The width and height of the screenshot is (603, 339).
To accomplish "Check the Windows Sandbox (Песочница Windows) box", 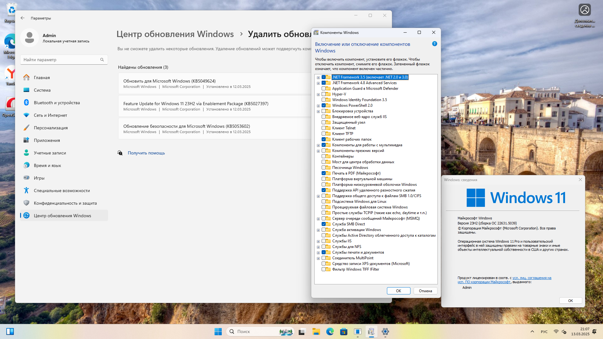I will pyautogui.click(x=323, y=168).
